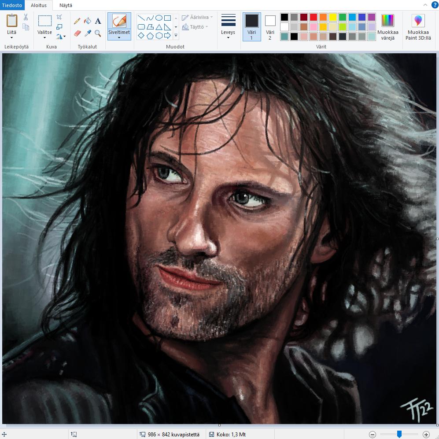
Task: Click the zoom slider handle
Action: pyautogui.click(x=399, y=434)
